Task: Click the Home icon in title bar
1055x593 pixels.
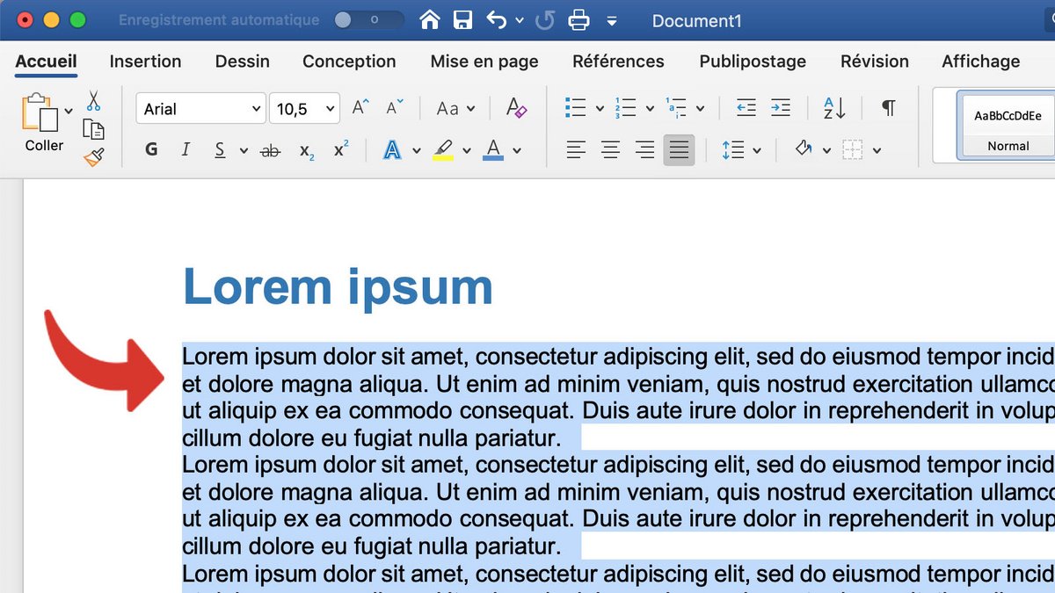Action: [x=429, y=19]
